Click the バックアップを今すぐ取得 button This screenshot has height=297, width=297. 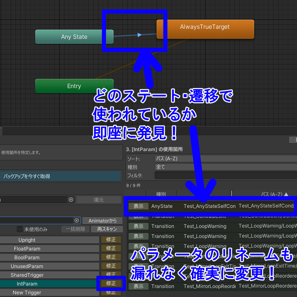(60, 176)
